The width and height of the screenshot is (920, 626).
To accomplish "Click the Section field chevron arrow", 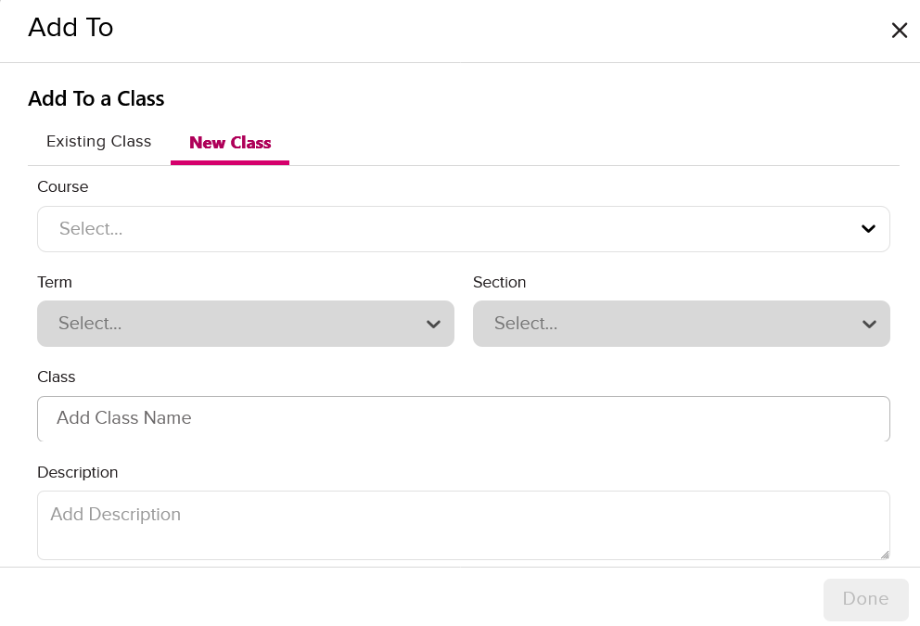I will pos(869,324).
